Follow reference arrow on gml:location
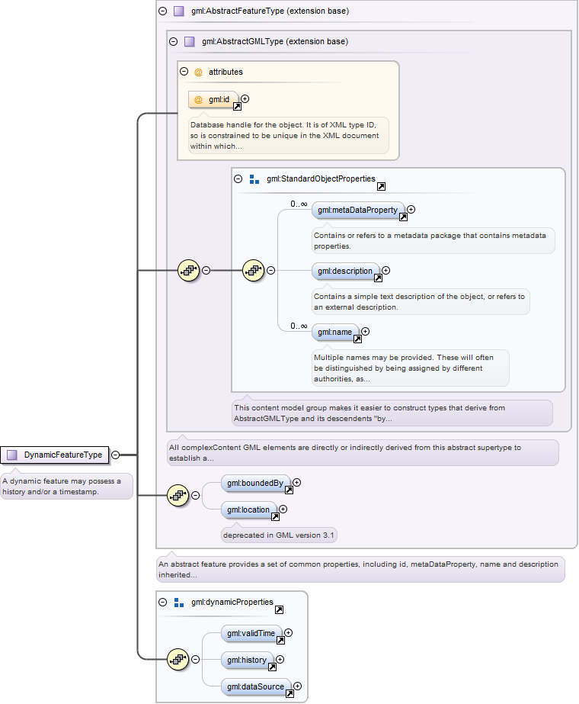 click(x=275, y=517)
